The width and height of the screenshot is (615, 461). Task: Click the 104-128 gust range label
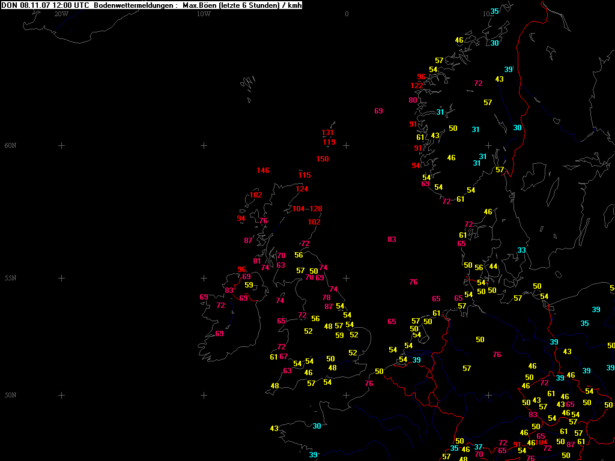point(307,209)
